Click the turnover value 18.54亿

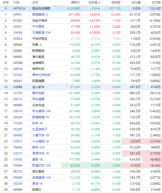(x=155, y=165)
